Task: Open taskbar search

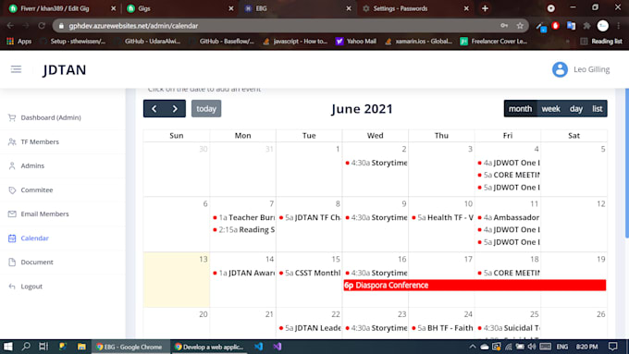Action: coord(26,347)
